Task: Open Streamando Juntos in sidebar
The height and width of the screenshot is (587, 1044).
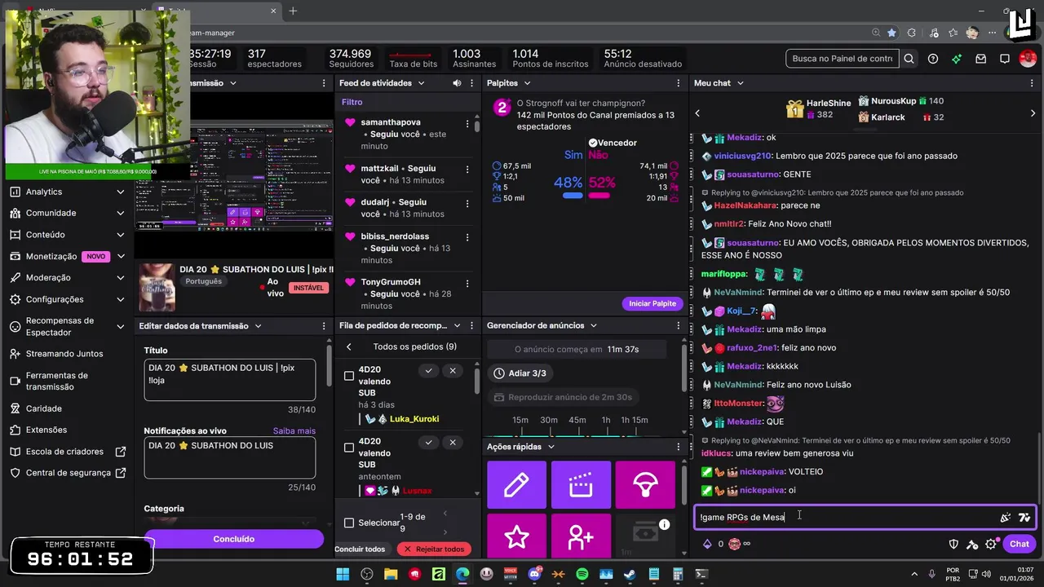Action: point(64,354)
